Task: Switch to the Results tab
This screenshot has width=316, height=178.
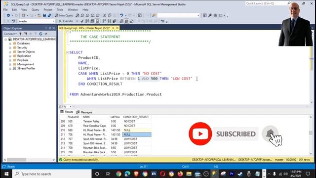Action: point(67,112)
